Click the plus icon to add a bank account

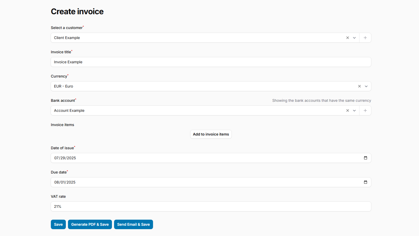[x=365, y=110]
